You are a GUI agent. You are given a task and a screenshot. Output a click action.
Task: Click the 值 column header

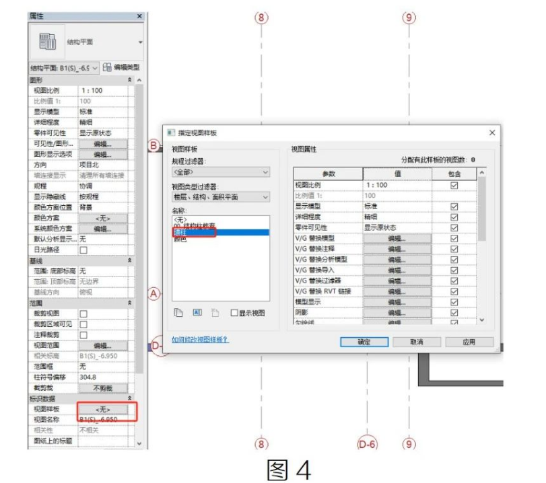pos(397,174)
